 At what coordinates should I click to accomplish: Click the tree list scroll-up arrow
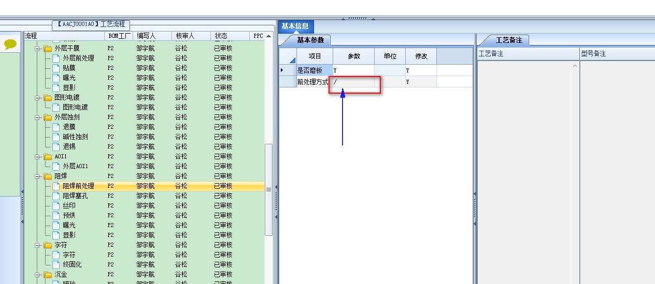point(268,36)
